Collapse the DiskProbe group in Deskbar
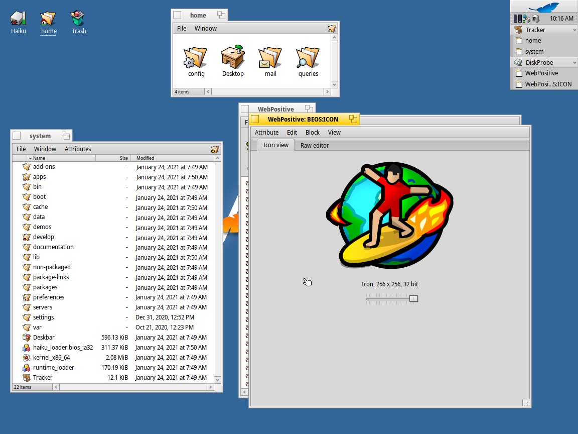Image resolution: width=578 pixels, height=434 pixels. click(x=574, y=63)
